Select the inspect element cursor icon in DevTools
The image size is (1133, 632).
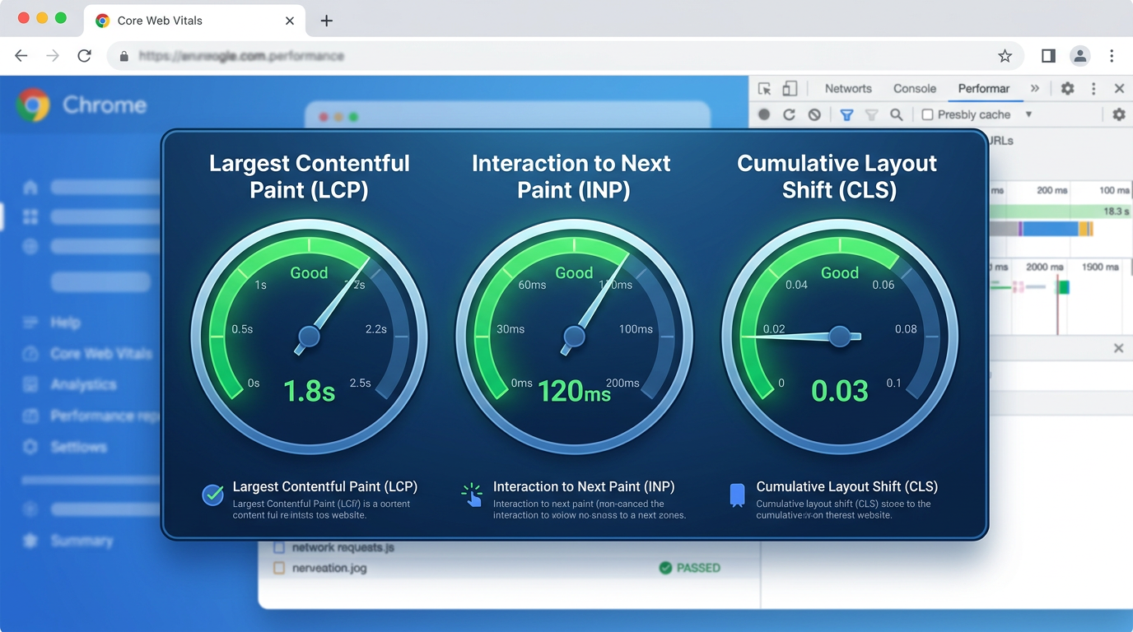(766, 88)
